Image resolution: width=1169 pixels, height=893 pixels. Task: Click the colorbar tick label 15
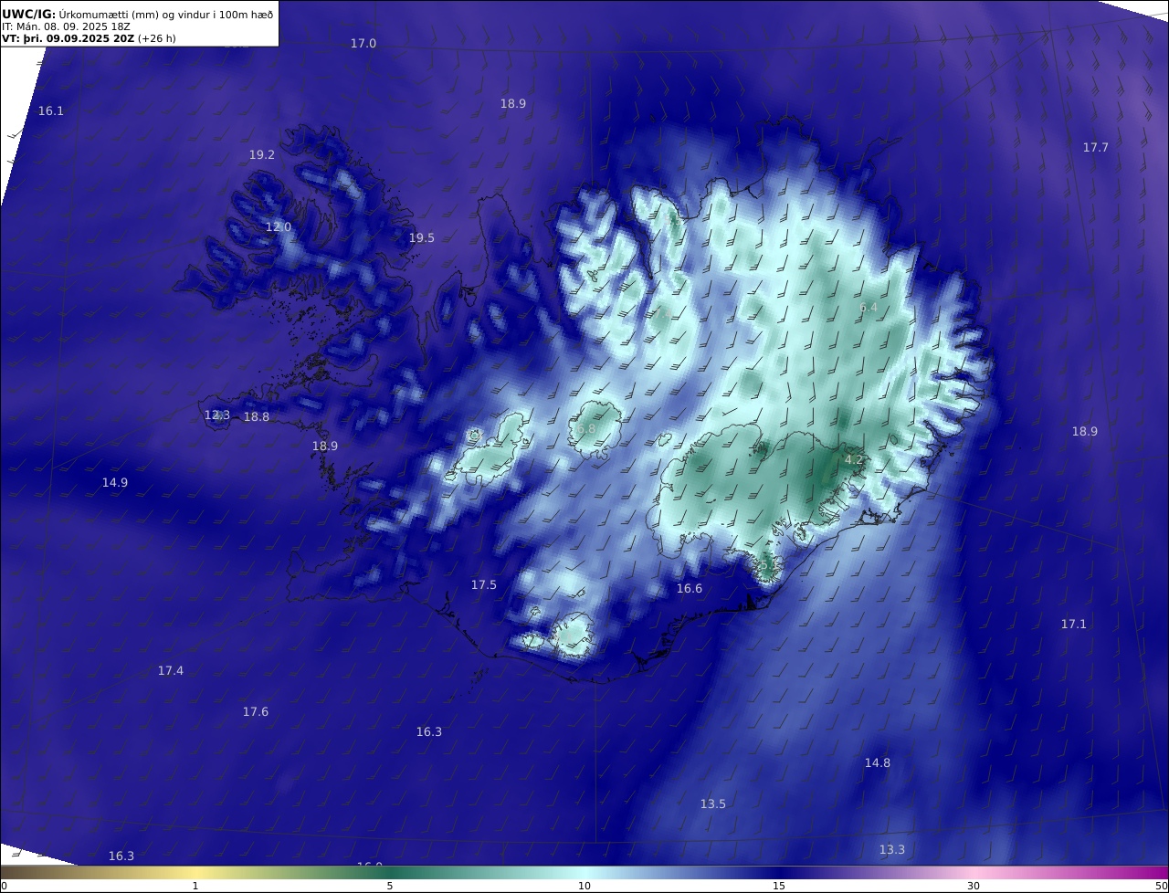click(x=779, y=887)
